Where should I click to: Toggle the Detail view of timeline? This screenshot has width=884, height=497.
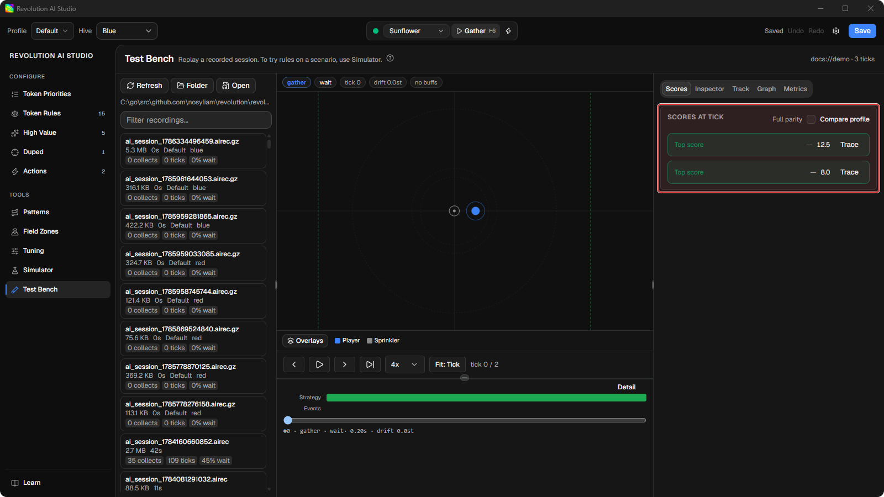tap(627, 387)
